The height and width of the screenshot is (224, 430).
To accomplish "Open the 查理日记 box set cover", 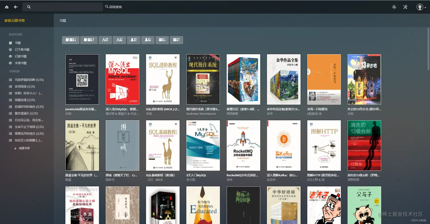I will point(243,79).
